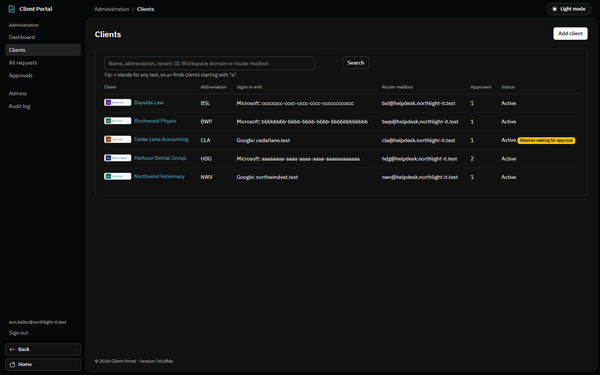Screen dimensions: 600x375
Task: Click the Clients breadcrumb
Action: [145, 9]
